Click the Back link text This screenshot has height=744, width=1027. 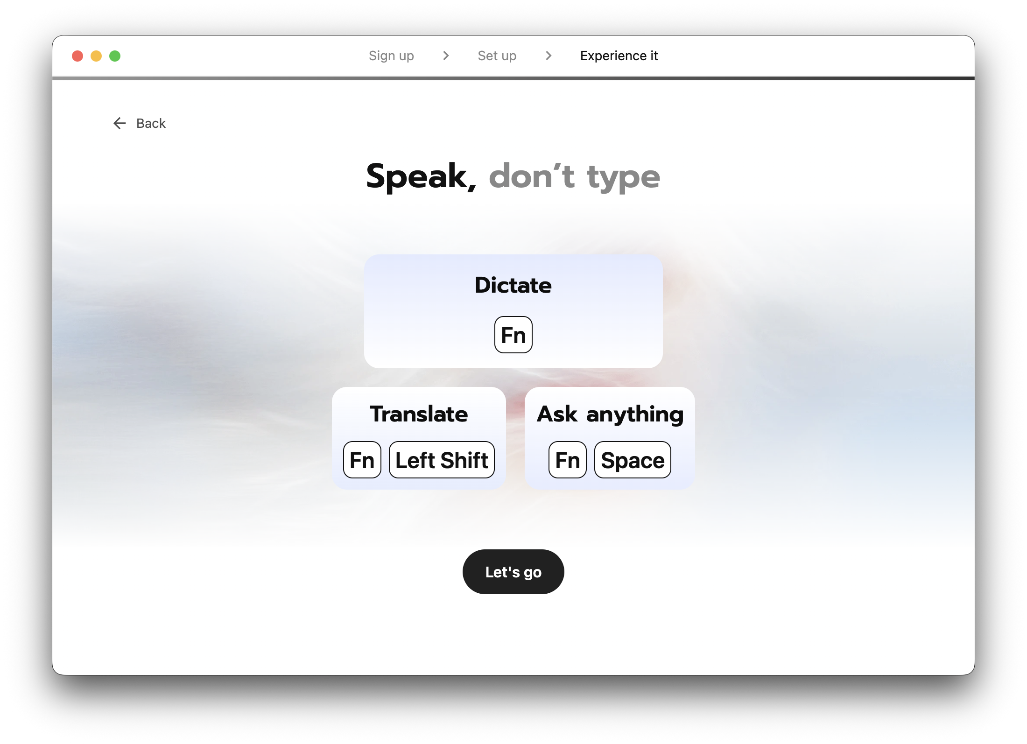pos(151,123)
